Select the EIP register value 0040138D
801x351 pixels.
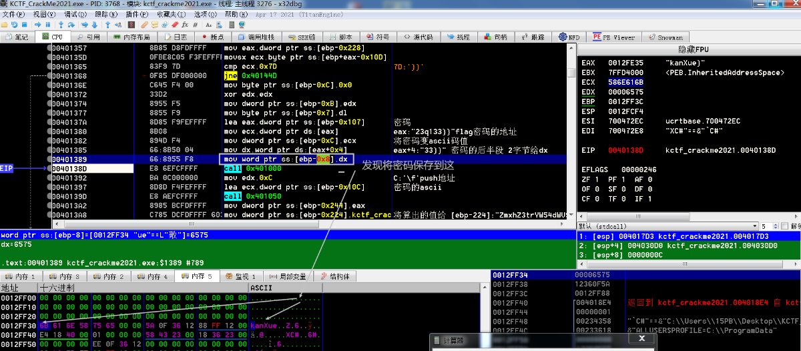(625, 150)
